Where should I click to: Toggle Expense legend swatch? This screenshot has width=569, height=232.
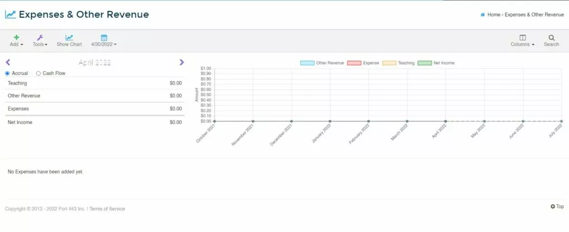(x=354, y=63)
